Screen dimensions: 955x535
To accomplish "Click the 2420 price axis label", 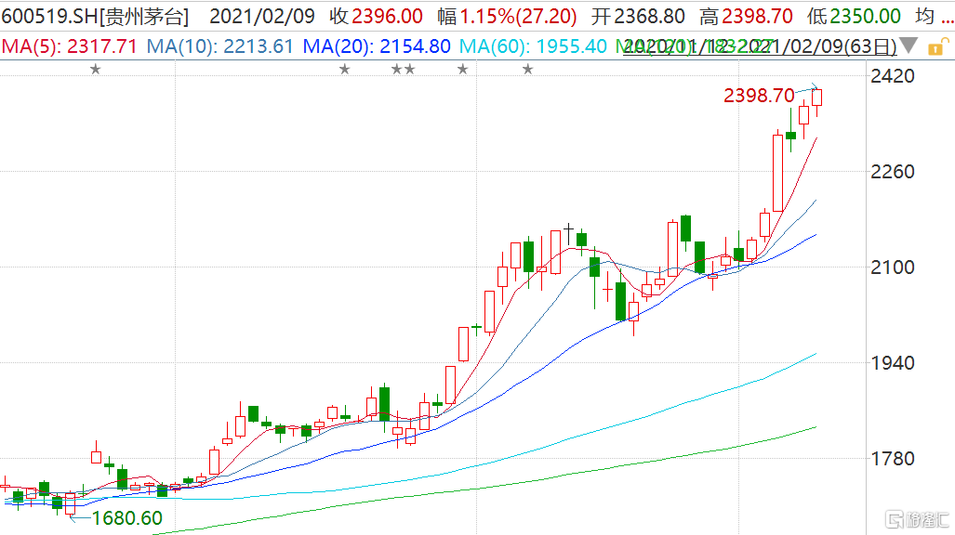I will point(893,76).
